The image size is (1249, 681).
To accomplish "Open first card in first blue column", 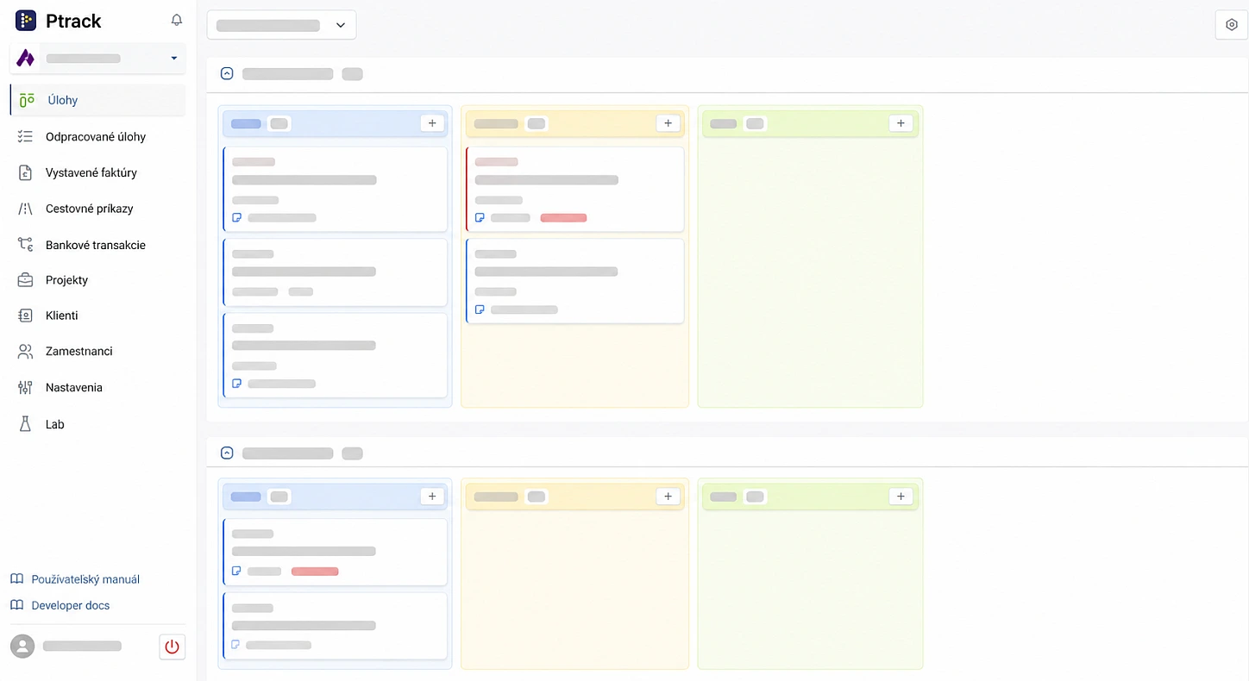I will 336,189.
